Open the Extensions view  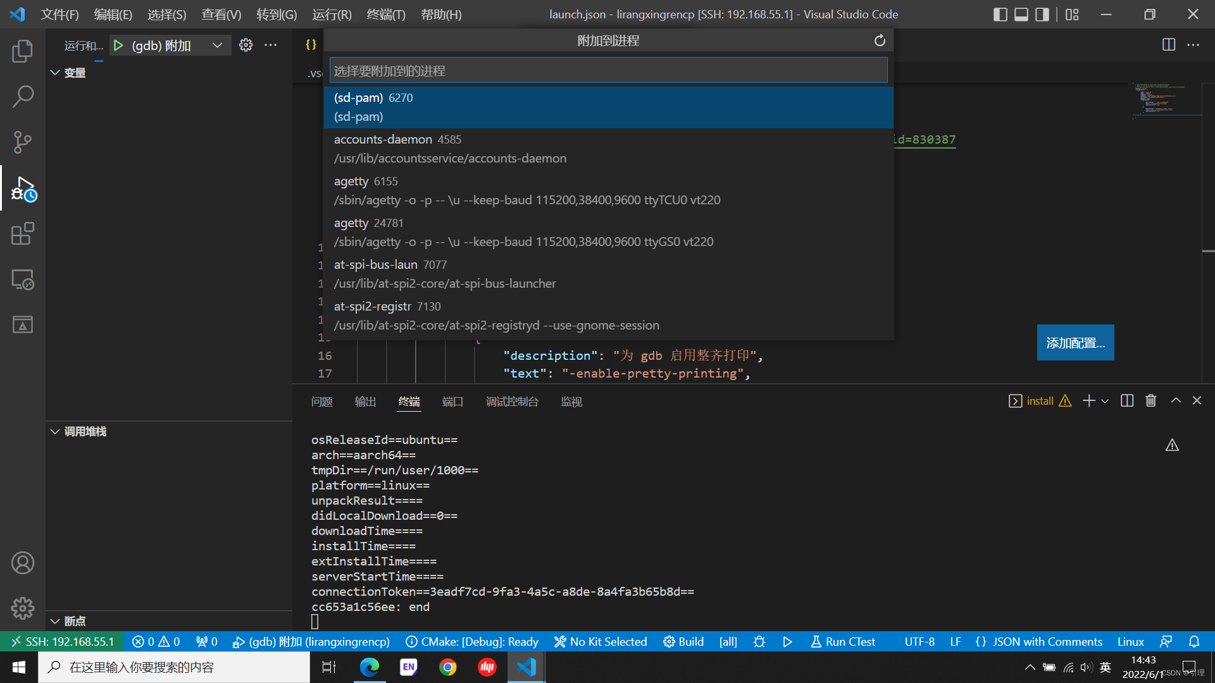tap(23, 233)
